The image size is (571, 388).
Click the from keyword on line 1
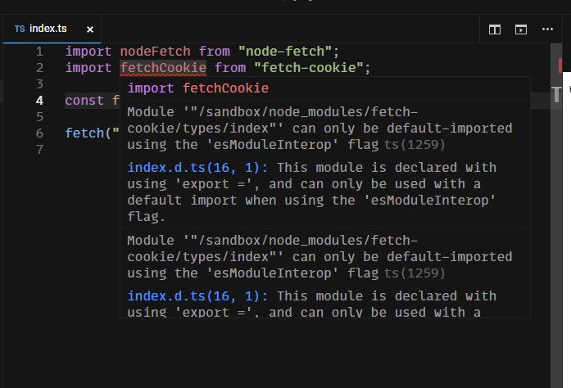click(215, 52)
